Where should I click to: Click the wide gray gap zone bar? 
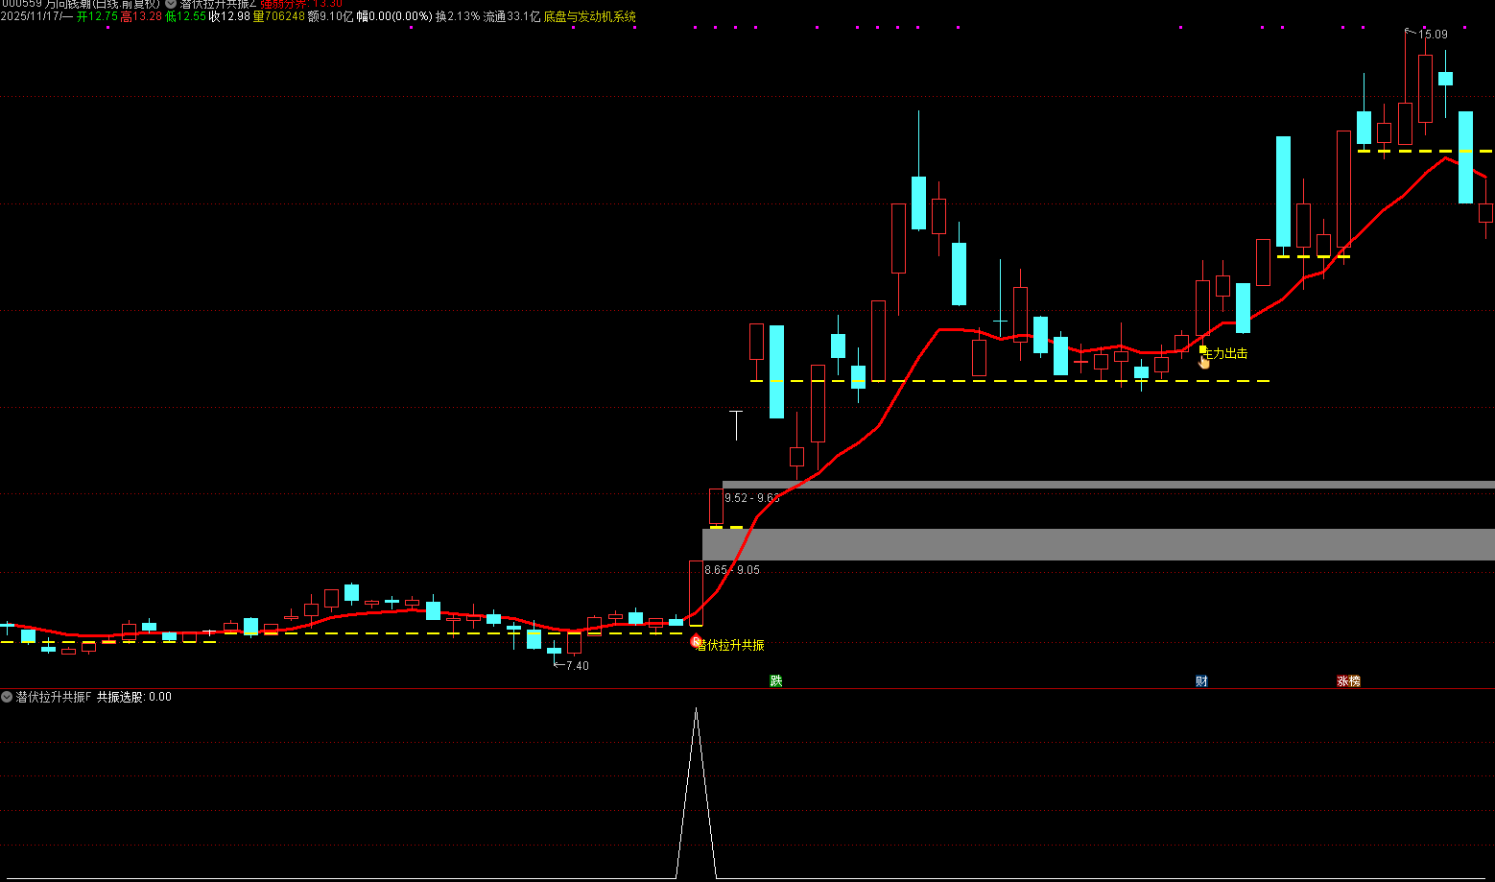click(1099, 544)
